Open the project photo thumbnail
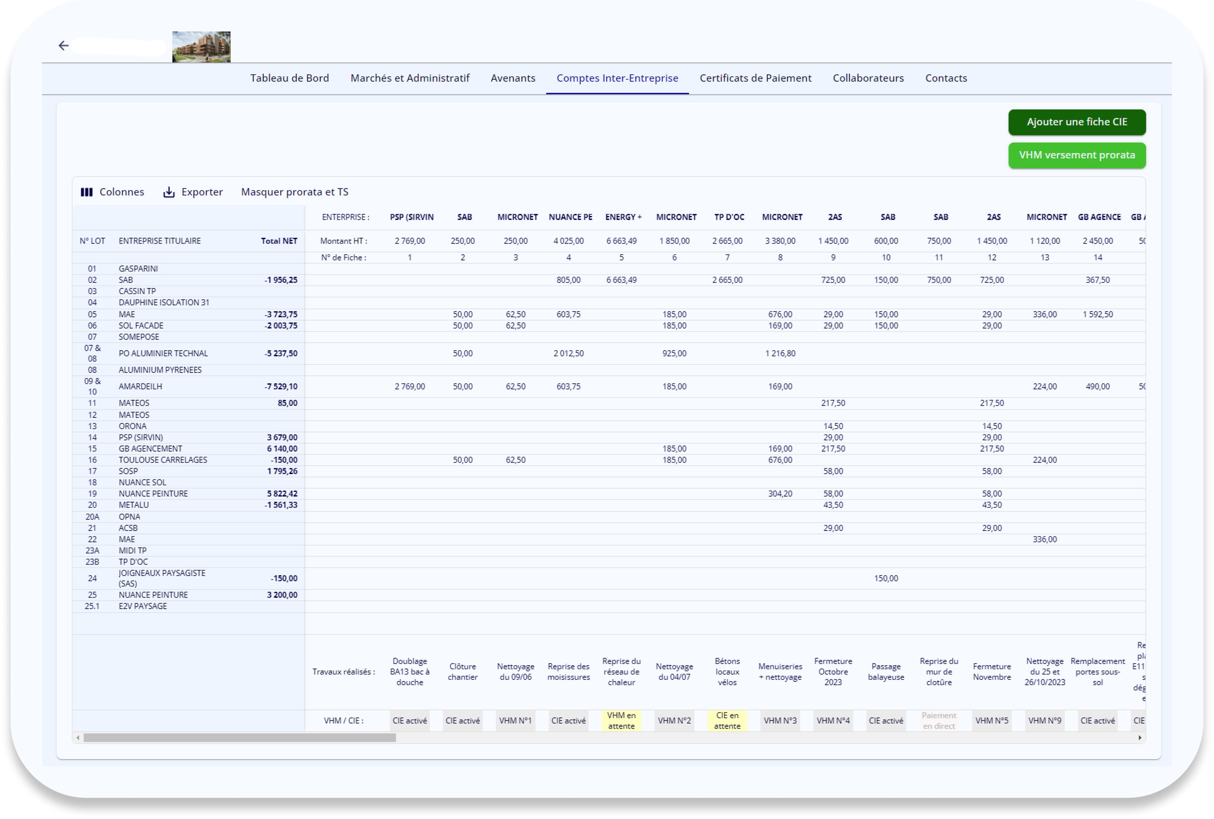This screenshot has height=819, width=1214. (202, 46)
